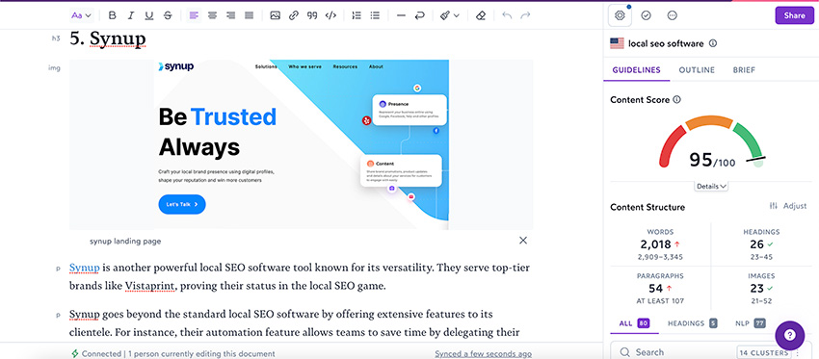The width and height of the screenshot is (819, 359).
Task: Create a numbered list
Action: (357, 15)
